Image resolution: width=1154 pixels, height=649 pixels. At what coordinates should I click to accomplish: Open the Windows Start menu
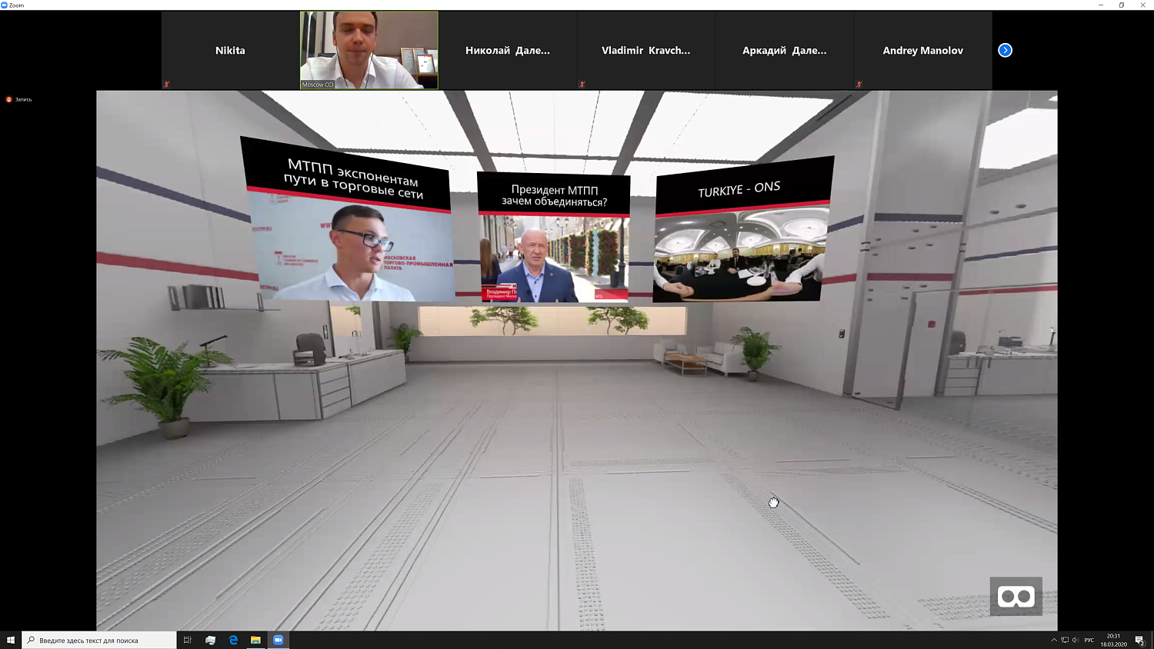tap(11, 640)
